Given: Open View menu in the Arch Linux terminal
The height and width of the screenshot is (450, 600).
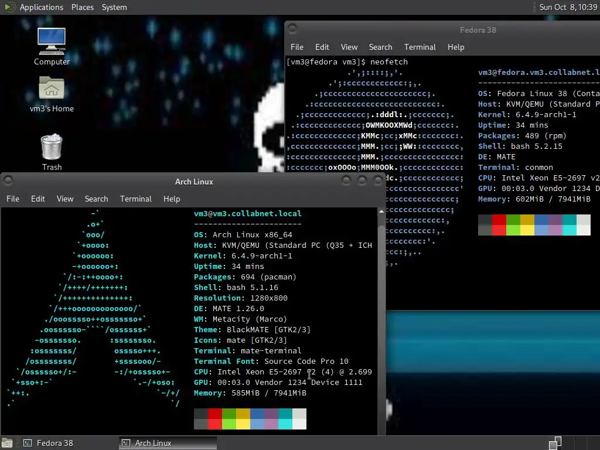Looking at the screenshot, I should pyautogui.click(x=64, y=199).
